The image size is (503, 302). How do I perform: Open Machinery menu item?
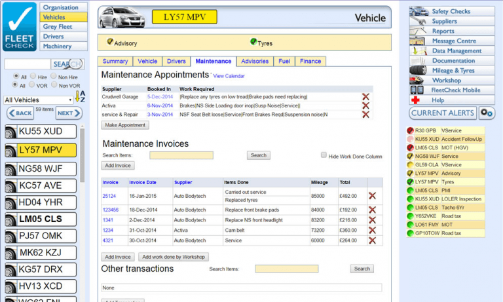tap(64, 47)
